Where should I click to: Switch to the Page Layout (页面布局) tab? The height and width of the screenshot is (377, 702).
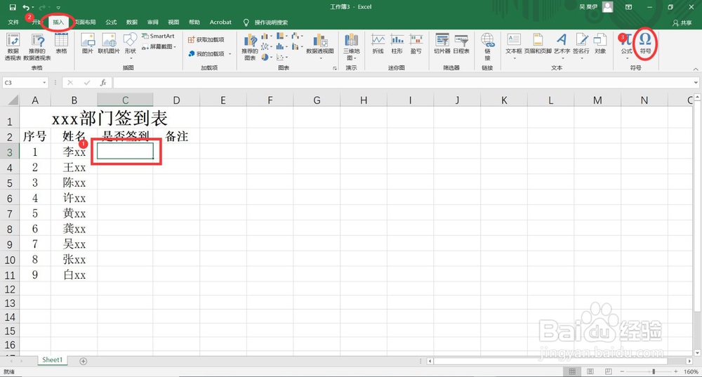coord(85,22)
